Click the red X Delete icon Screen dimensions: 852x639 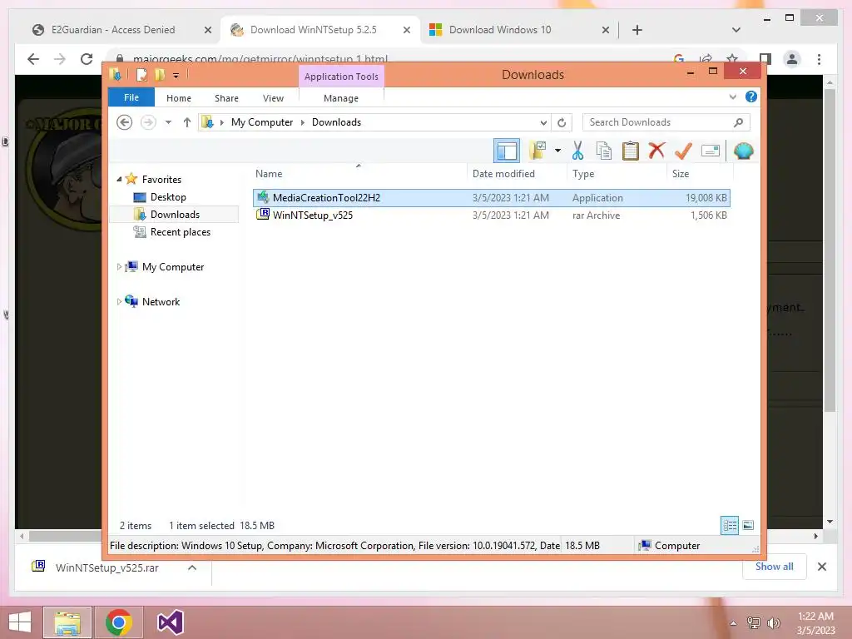[x=656, y=151]
